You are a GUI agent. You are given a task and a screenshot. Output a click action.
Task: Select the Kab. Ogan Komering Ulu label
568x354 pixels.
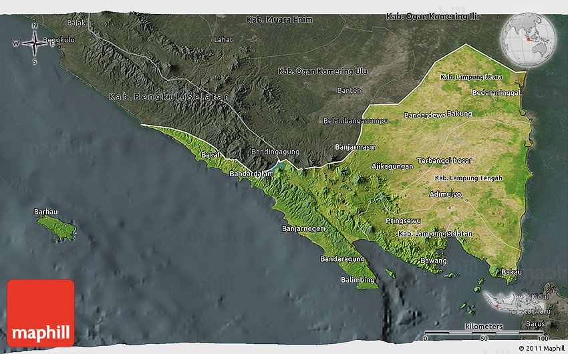point(323,71)
